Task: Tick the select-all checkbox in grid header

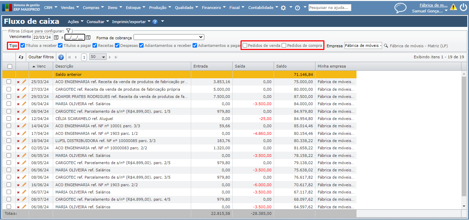Action: pos(10,66)
